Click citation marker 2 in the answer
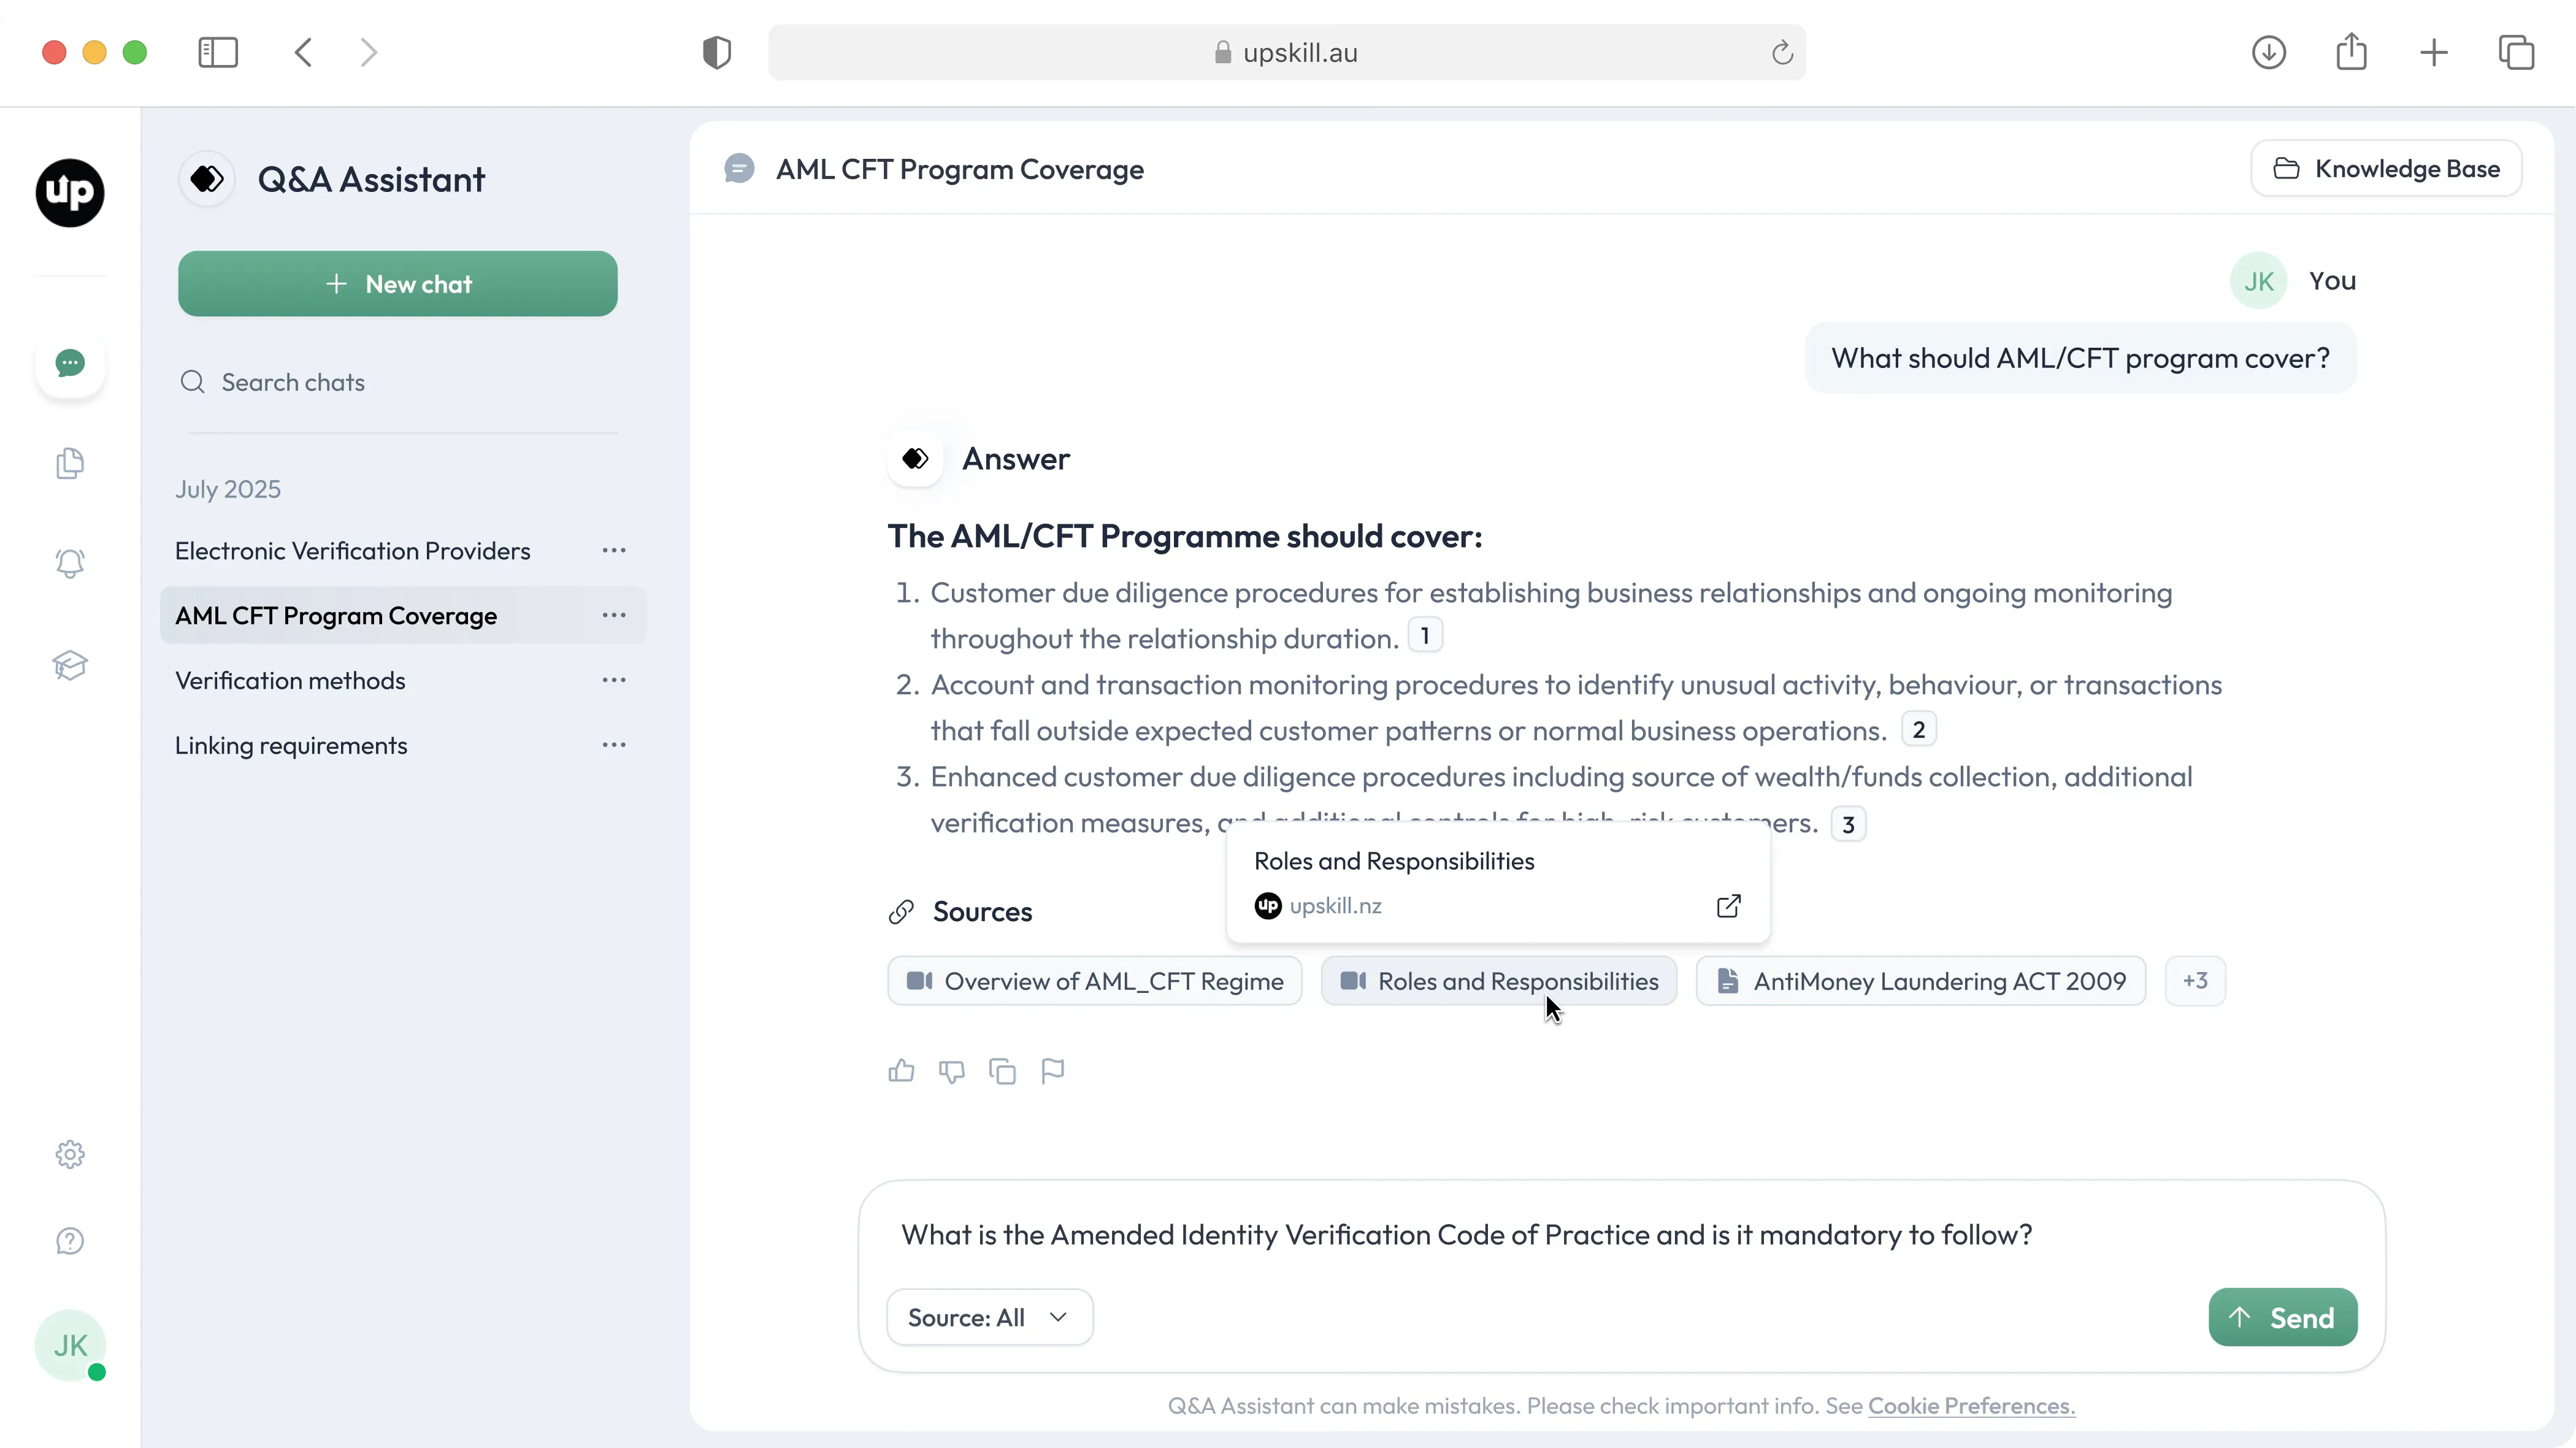 tap(1917, 729)
